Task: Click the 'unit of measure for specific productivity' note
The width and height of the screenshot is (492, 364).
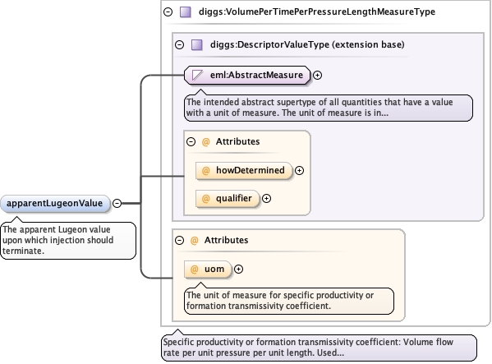Action: (288, 301)
